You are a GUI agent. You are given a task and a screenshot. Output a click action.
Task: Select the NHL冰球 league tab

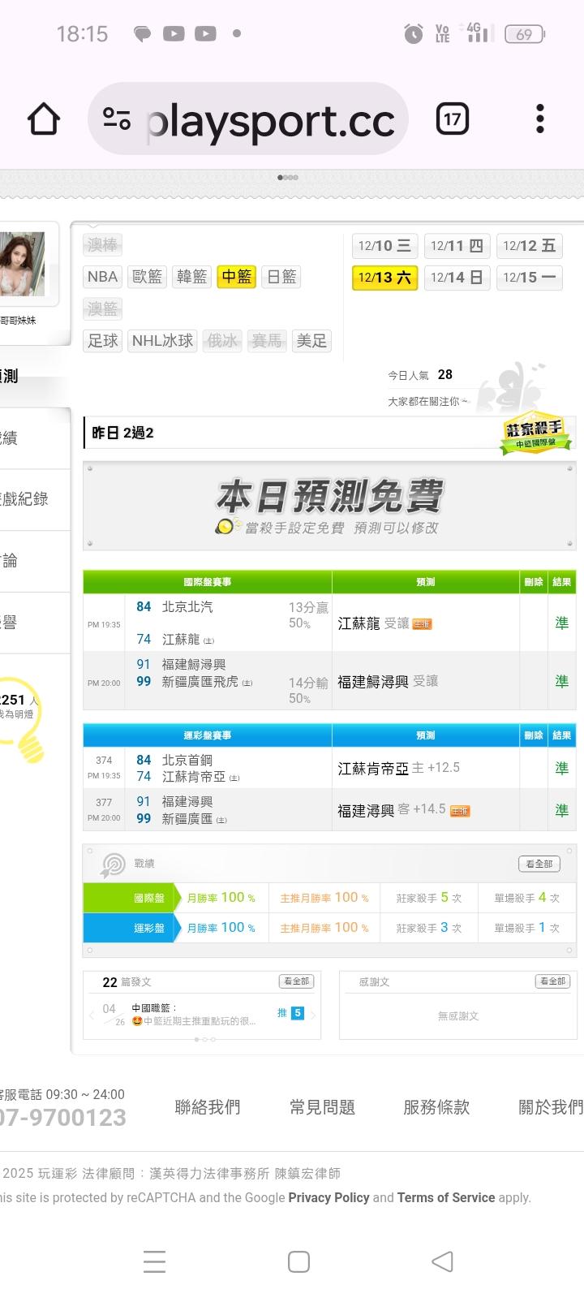click(162, 341)
